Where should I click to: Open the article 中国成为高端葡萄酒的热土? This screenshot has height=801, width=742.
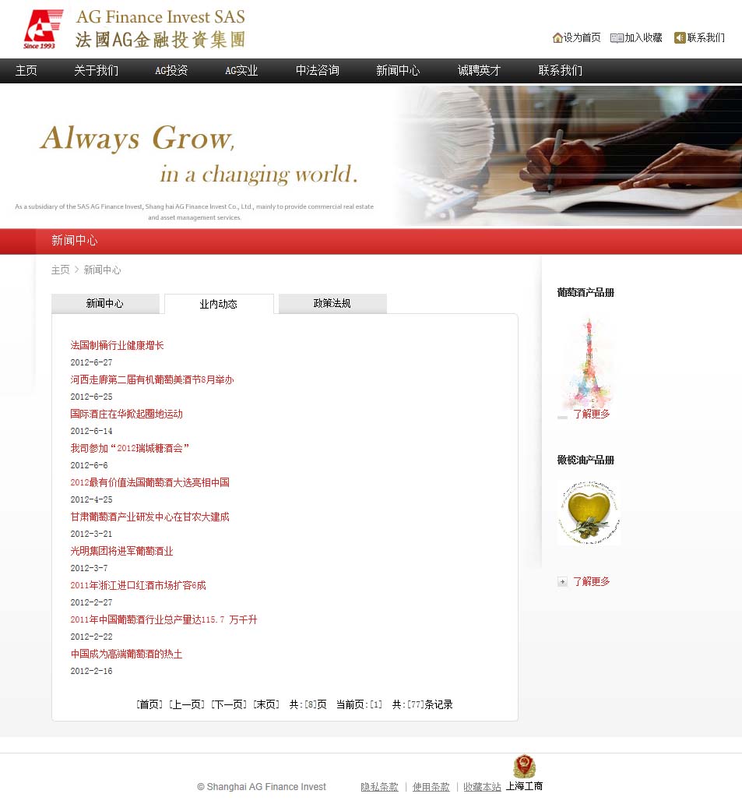(x=126, y=654)
